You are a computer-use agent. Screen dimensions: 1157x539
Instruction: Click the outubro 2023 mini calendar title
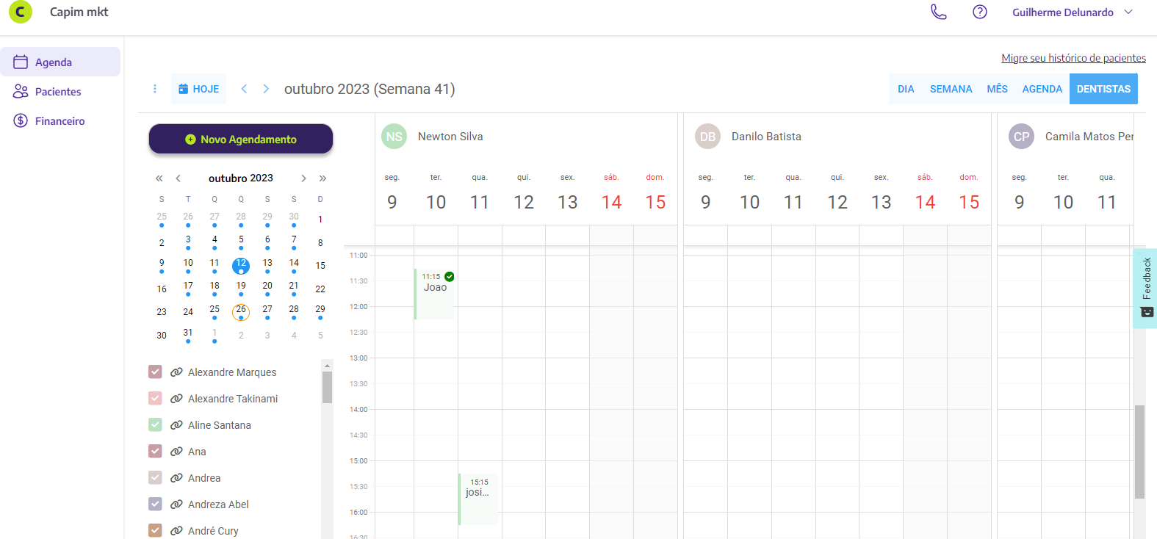click(x=241, y=178)
